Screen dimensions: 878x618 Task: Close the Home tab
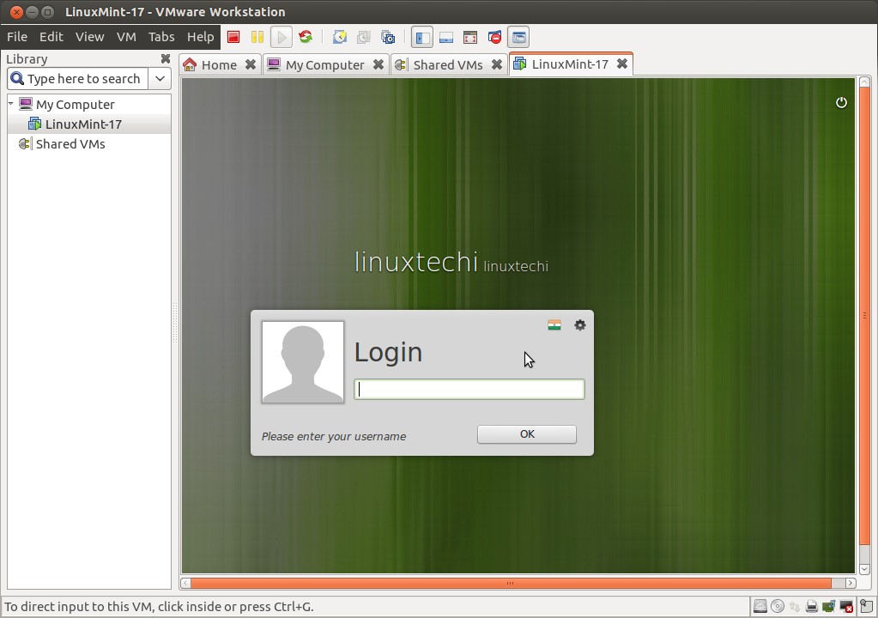(x=251, y=65)
